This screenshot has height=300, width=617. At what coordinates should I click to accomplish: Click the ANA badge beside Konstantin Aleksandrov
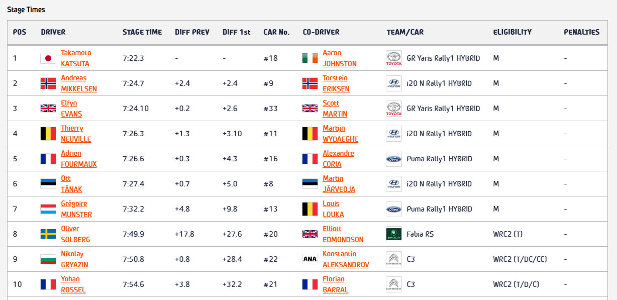pyautogui.click(x=310, y=259)
